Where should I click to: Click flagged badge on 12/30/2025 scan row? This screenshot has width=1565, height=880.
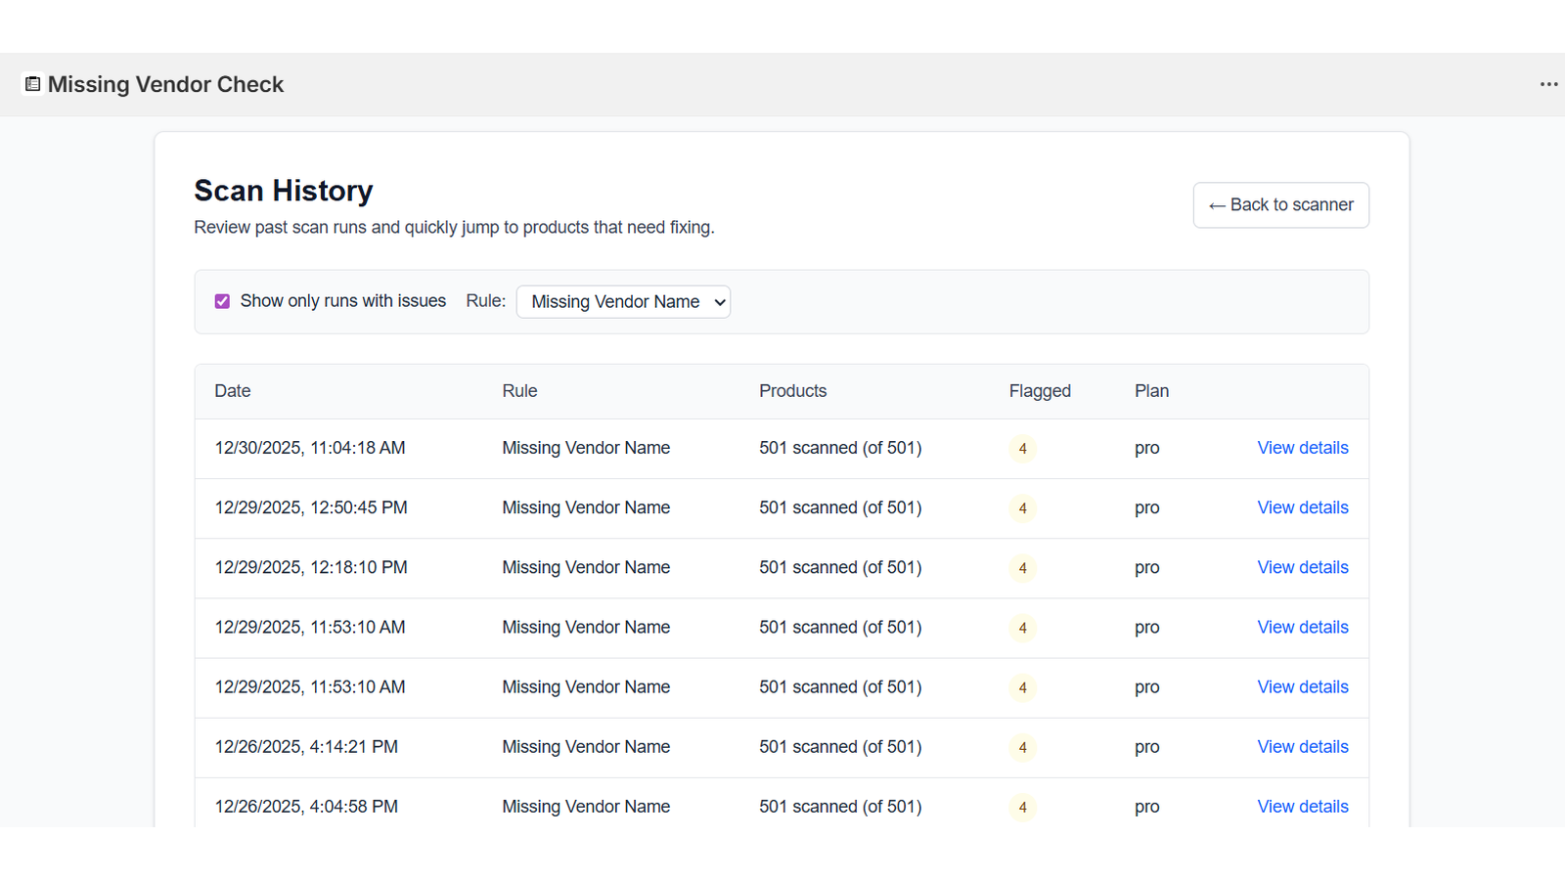pyautogui.click(x=1022, y=449)
